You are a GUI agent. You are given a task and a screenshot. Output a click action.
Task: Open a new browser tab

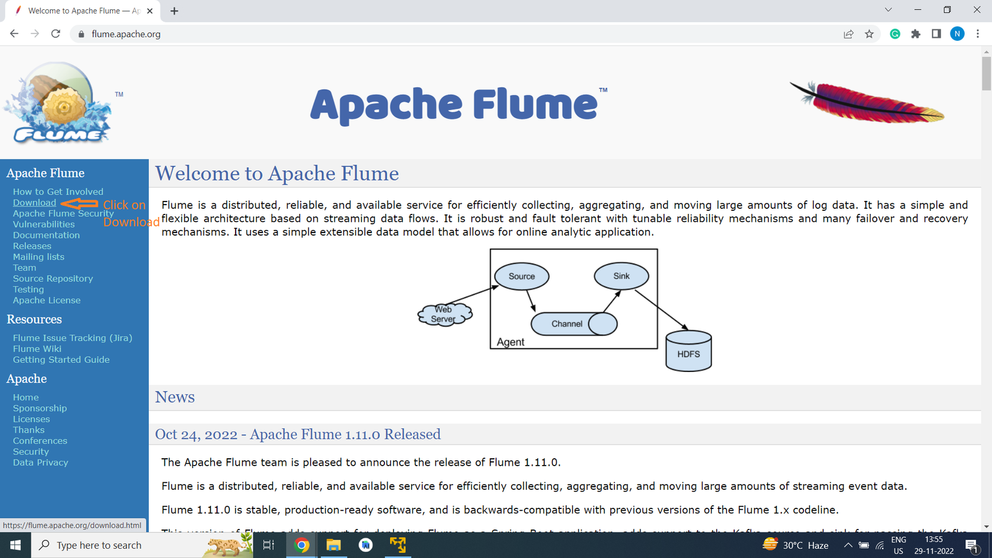[x=174, y=11]
